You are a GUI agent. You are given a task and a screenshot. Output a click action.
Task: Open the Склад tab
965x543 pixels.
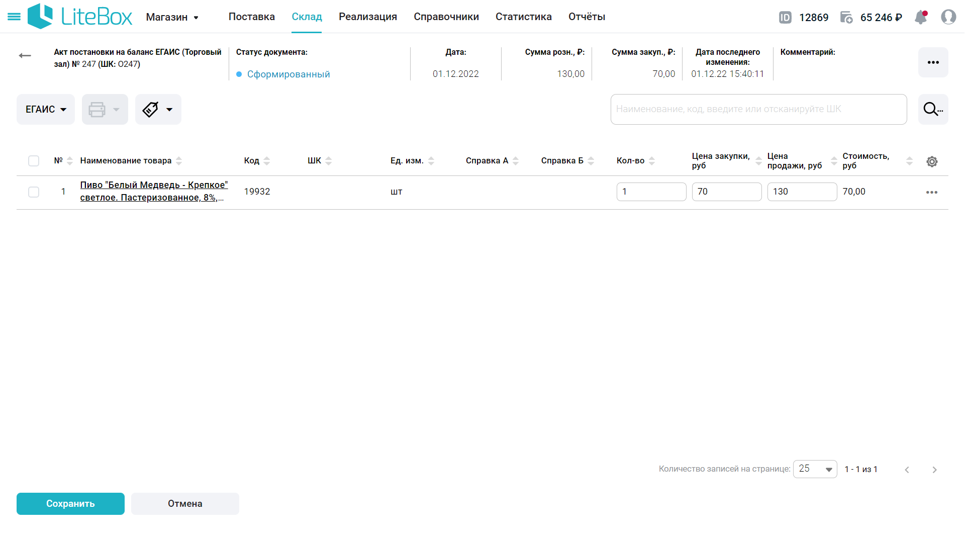click(307, 17)
